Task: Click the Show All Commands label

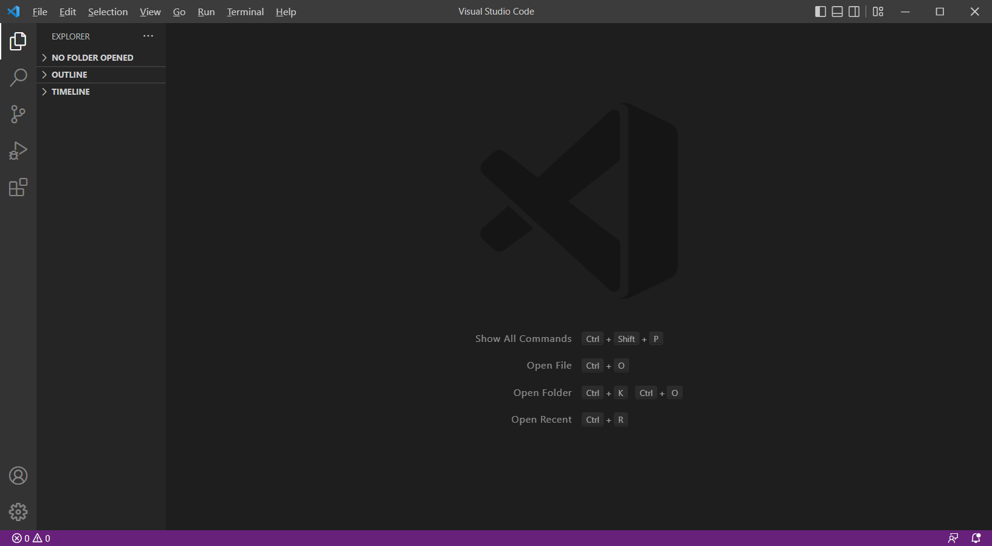Action: 523,339
